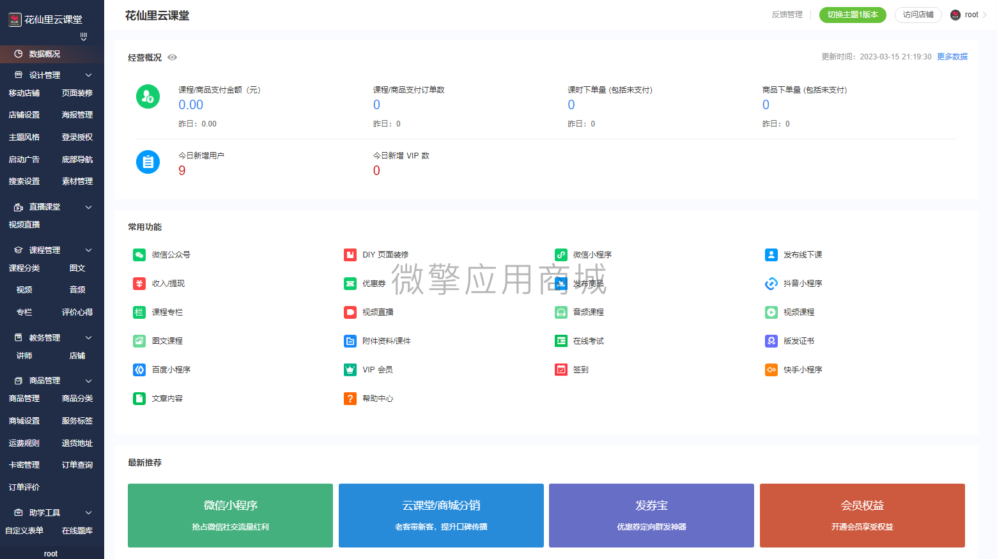Image resolution: width=997 pixels, height=559 pixels.
Task: Open 在线题库 in the sidebar
Action: click(77, 531)
